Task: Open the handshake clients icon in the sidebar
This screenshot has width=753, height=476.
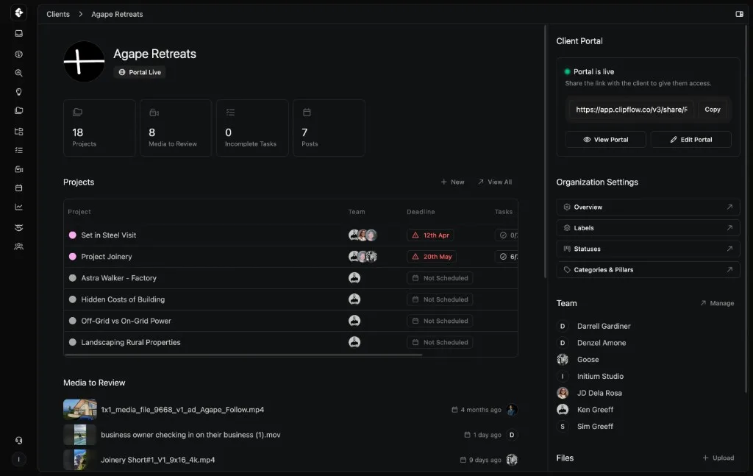Action: (18, 227)
